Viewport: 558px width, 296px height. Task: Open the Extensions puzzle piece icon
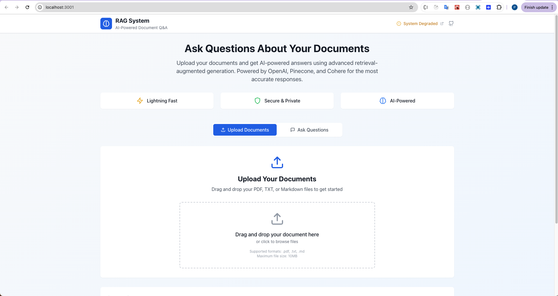499,7
